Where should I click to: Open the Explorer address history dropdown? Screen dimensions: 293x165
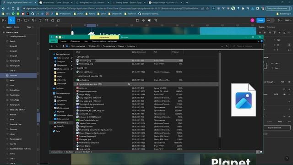click(x=222, y=46)
